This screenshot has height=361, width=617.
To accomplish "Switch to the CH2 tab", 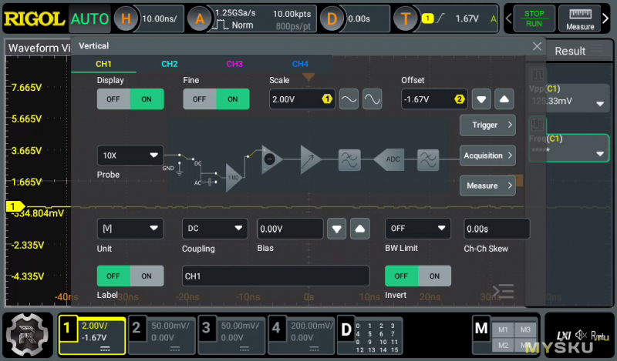I will (169, 64).
